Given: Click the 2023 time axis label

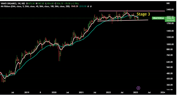Looking at the screenshot, I should click(135, 92).
